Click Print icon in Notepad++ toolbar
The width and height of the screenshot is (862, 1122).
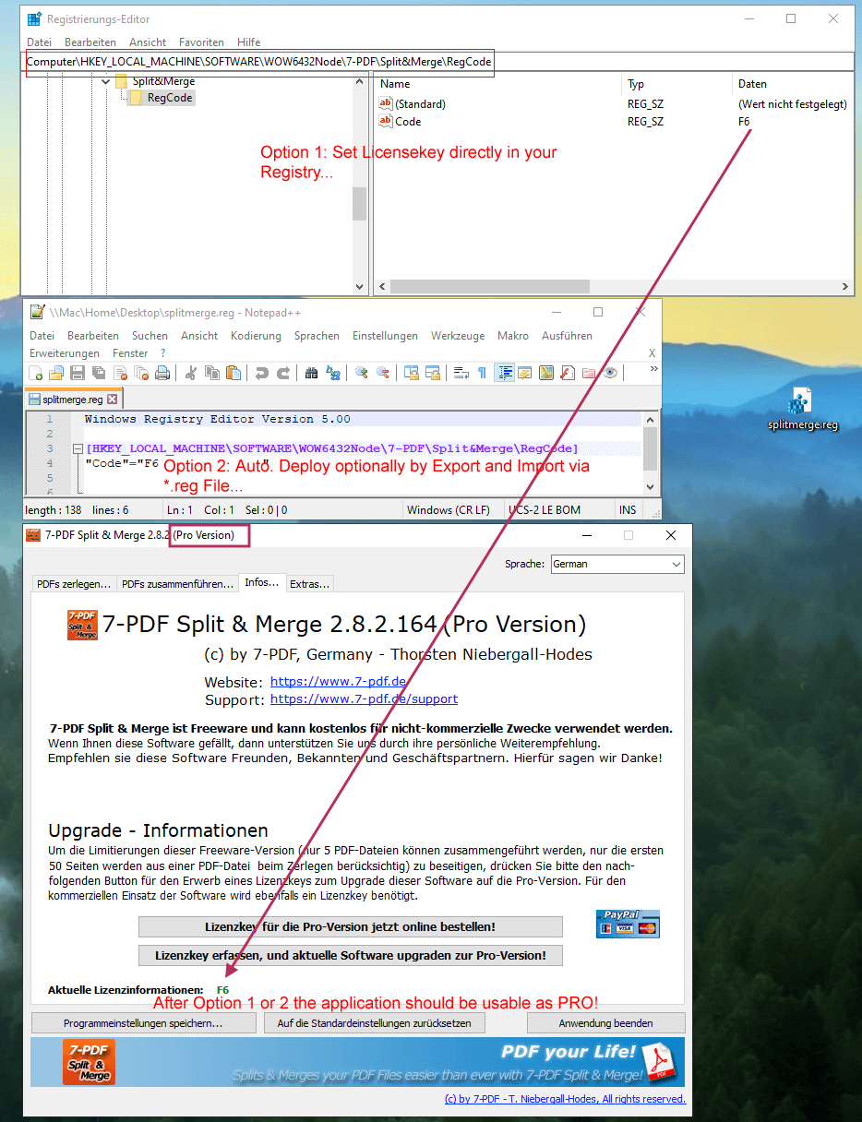162,373
